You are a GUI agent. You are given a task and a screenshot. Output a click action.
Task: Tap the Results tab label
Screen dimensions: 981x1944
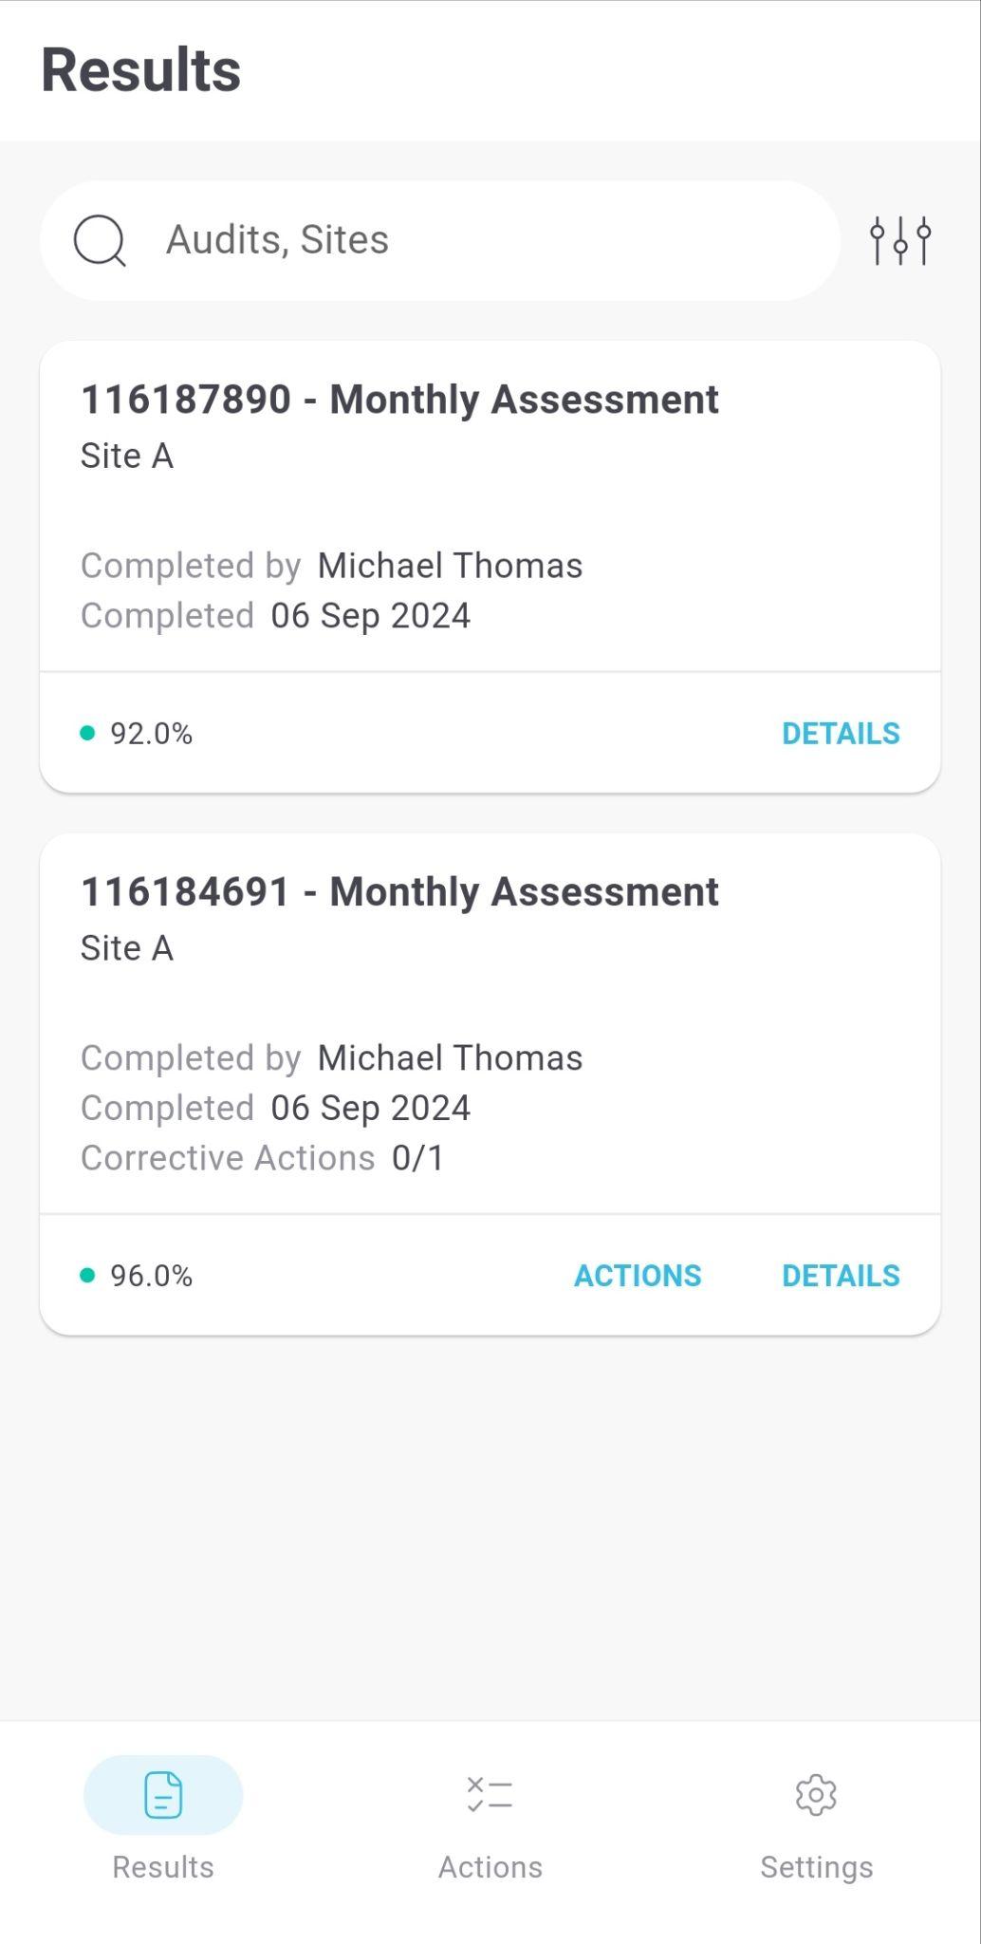[163, 1867]
